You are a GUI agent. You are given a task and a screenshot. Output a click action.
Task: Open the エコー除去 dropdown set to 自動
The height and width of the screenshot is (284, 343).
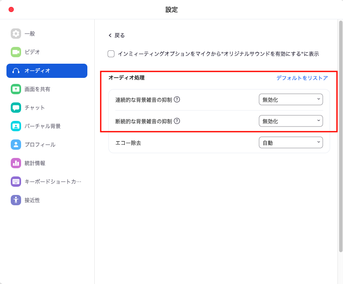(x=291, y=143)
